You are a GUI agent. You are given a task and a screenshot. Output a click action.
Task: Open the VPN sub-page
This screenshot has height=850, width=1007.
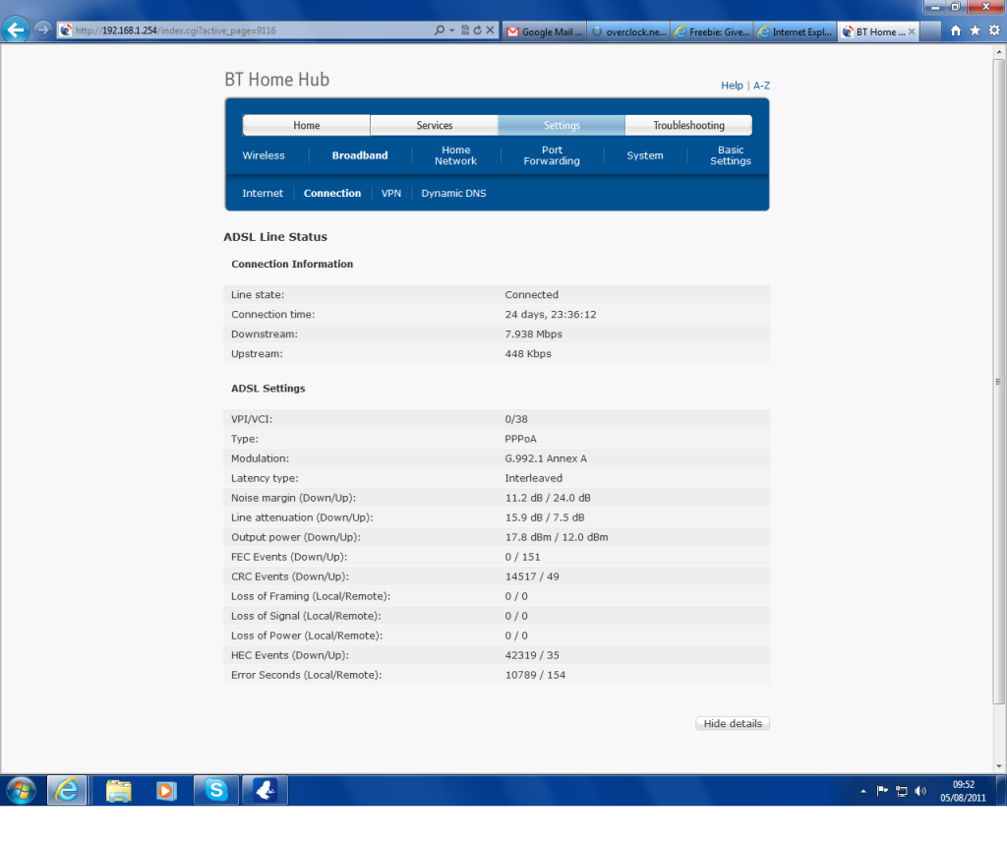391,194
